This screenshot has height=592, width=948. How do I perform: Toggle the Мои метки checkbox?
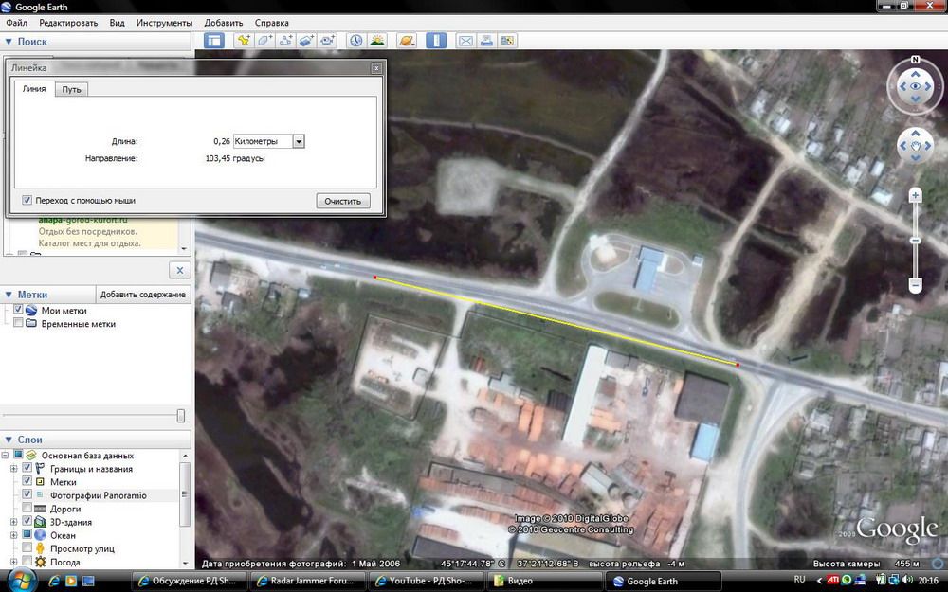pos(18,310)
